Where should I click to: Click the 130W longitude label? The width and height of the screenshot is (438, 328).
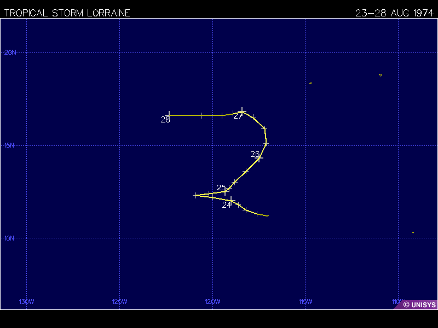tap(26, 302)
